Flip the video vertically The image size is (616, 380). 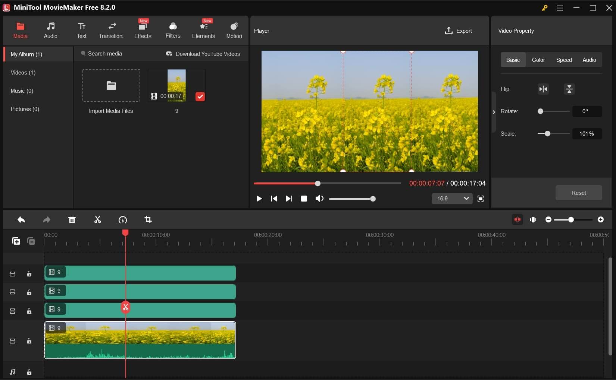click(x=569, y=89)
